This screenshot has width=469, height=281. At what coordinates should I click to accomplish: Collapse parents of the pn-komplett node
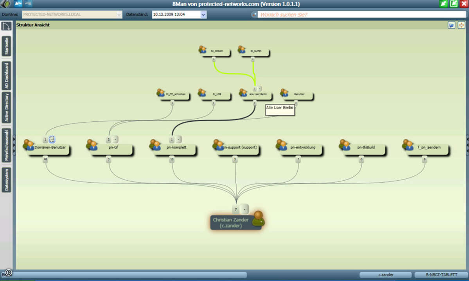tap(178, 139)
